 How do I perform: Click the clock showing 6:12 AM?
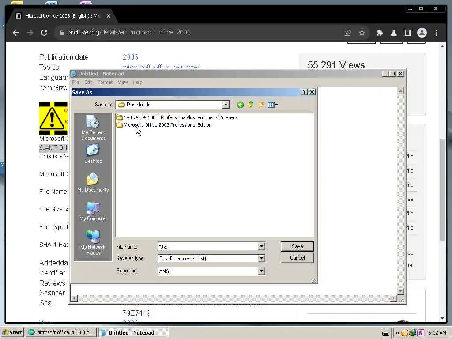(437, 333)
